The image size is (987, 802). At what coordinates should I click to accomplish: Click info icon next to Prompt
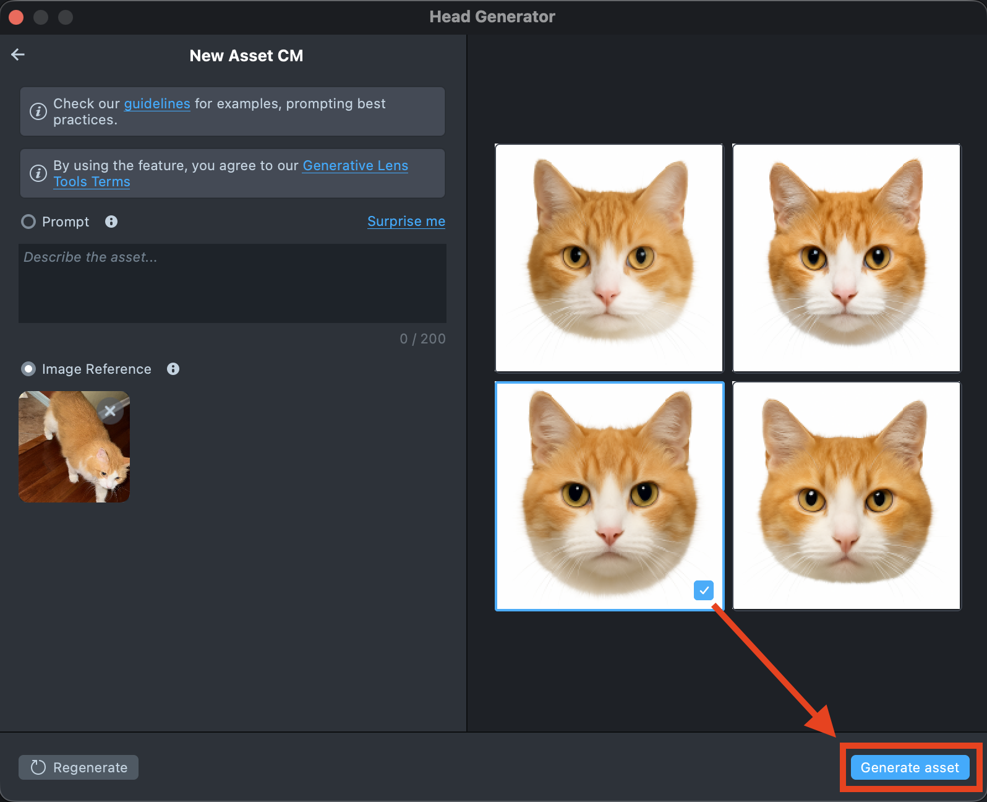coord(111,222)
